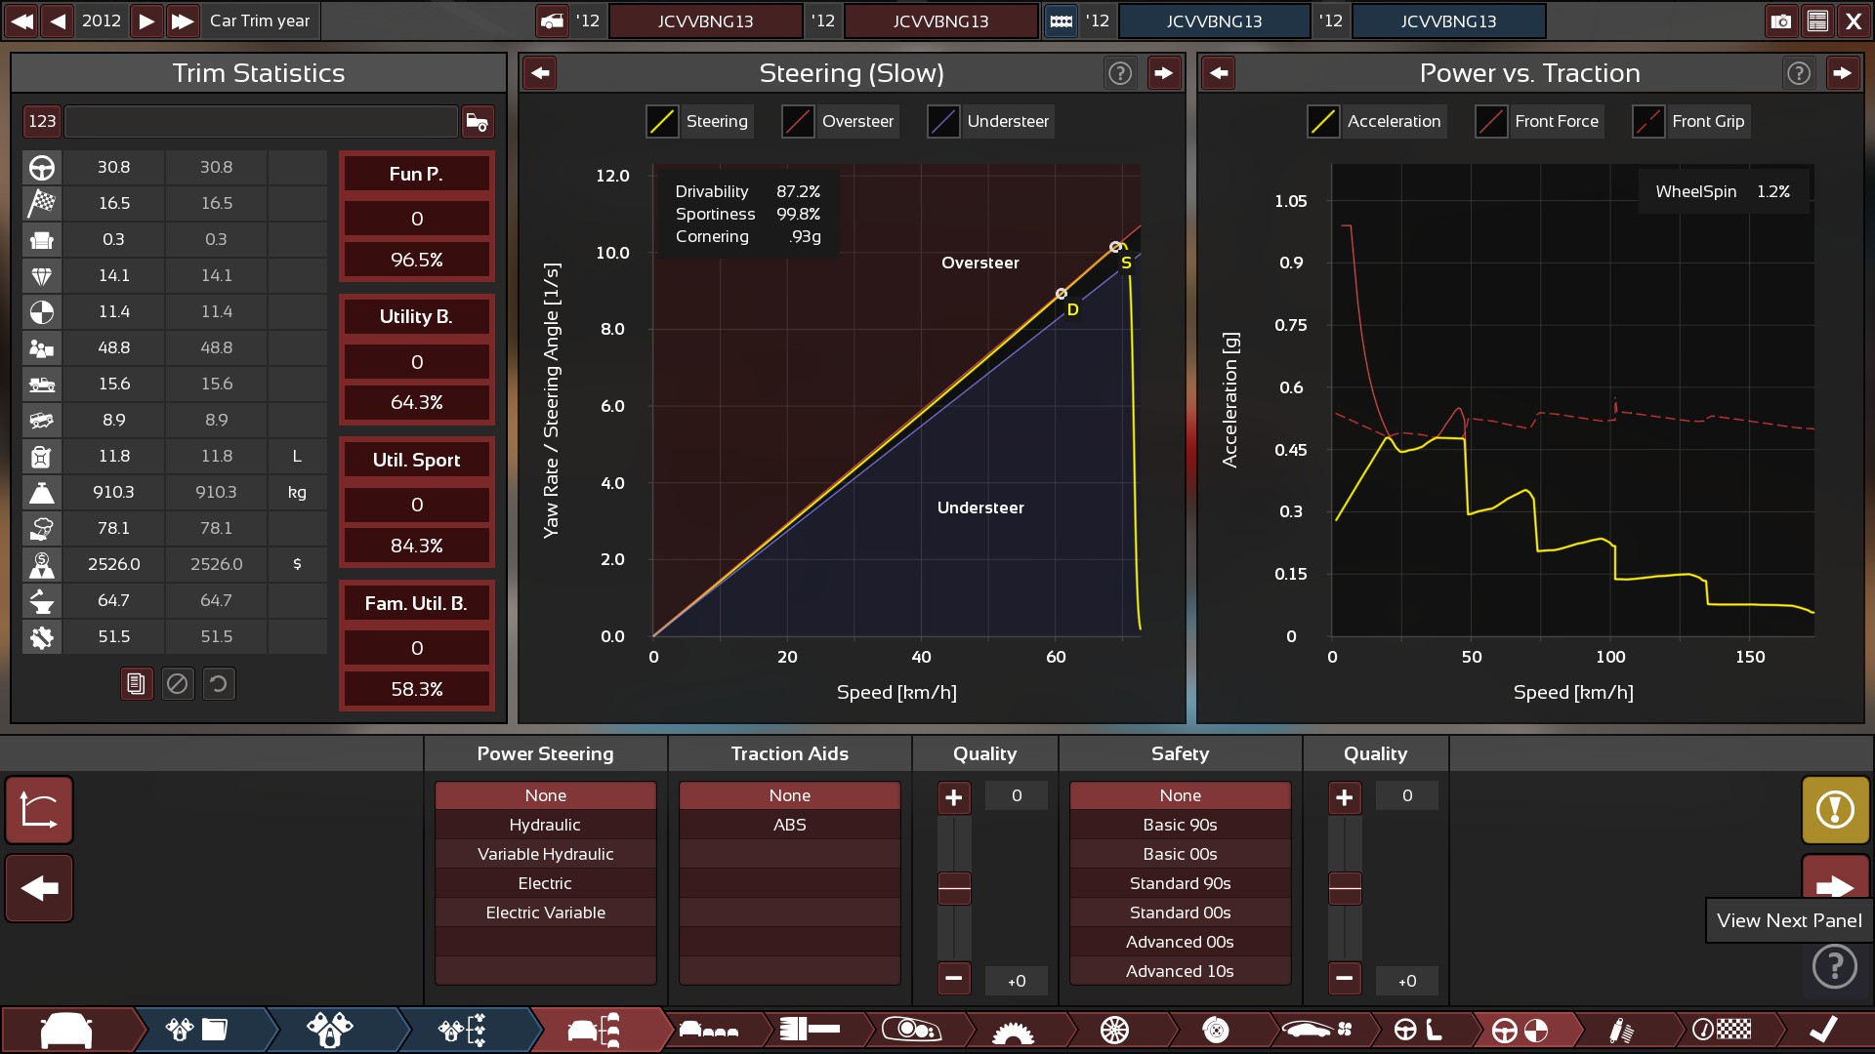Open first blue '12 JCVVBNG13 engine selector

click(x=1214, y=20)
